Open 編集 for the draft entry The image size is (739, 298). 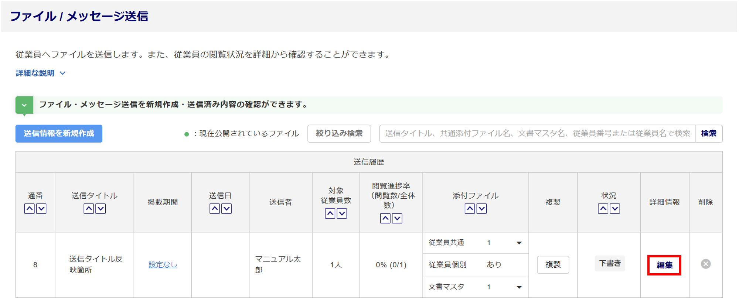tap(664, 265)
